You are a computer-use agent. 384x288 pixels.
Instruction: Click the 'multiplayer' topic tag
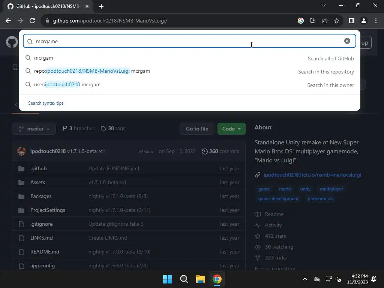(x=331, y=189)
